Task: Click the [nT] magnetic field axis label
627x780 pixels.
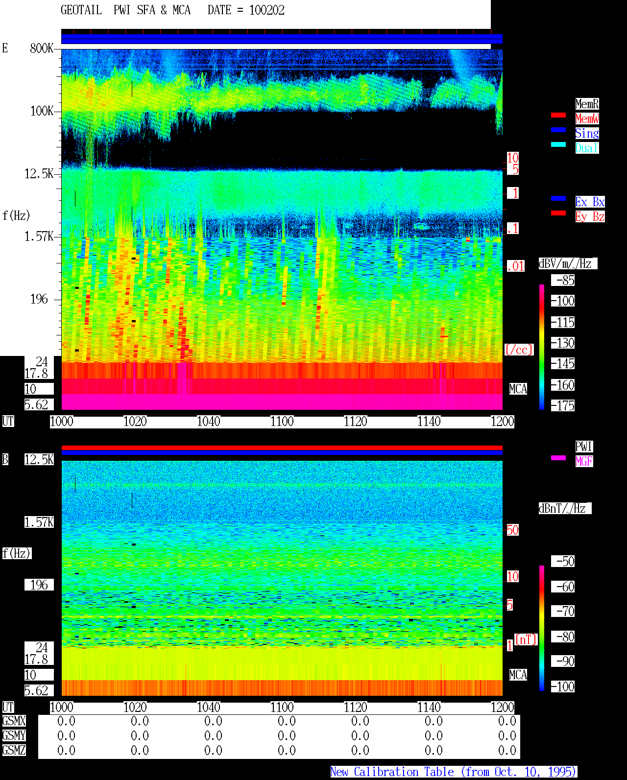Action: [526, 639]
